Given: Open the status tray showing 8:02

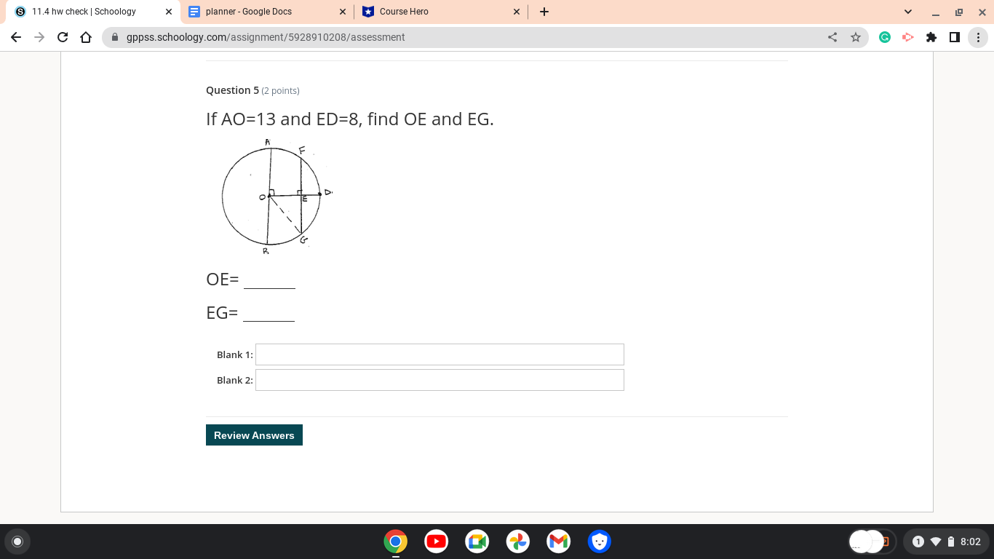Looking at the screenshot, I should (x=945, y=542).
